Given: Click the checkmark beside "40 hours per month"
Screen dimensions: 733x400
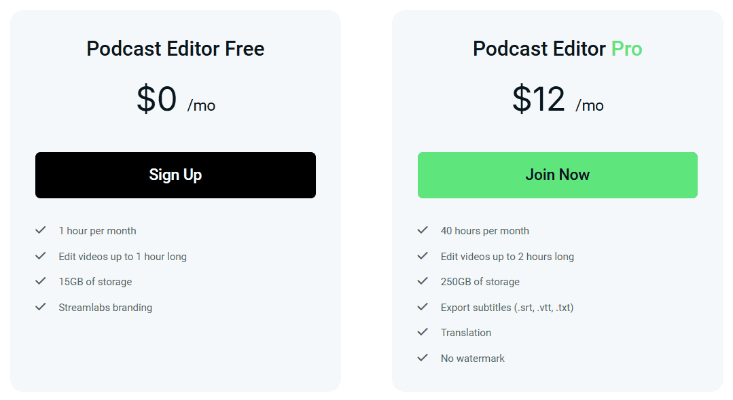Looking at the screenshot, I should (423, 231).
